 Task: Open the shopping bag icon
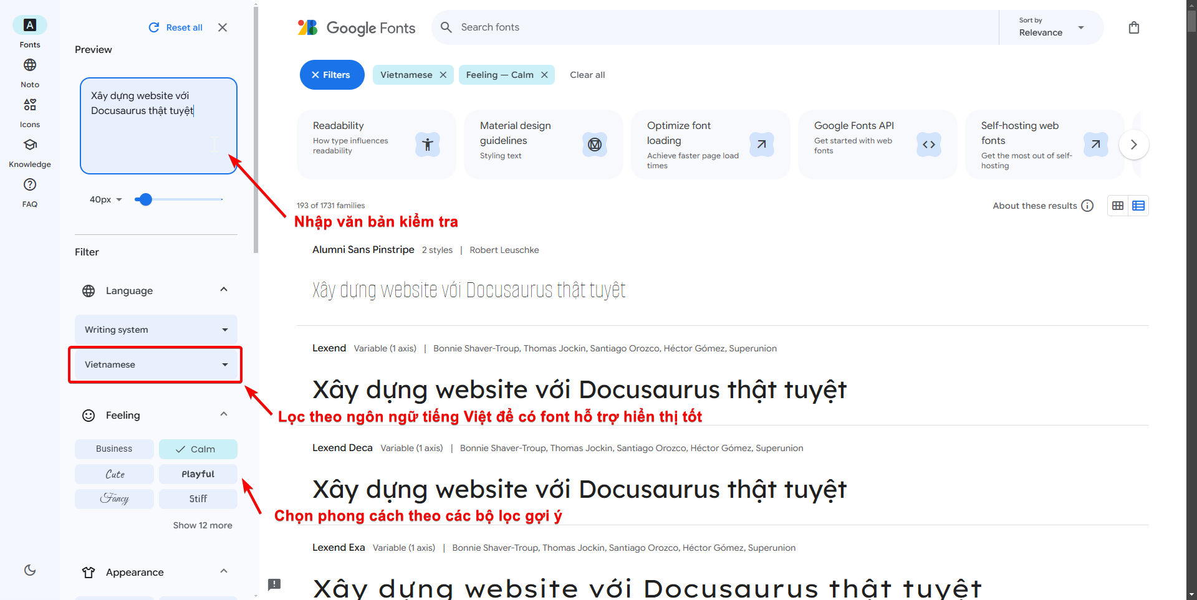1134,27
